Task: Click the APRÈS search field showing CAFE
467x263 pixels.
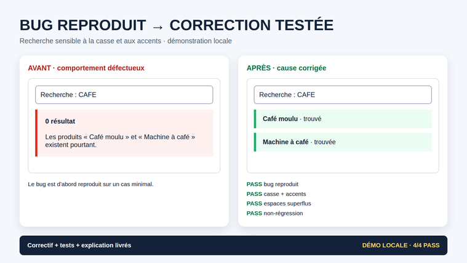Action: 343,95
